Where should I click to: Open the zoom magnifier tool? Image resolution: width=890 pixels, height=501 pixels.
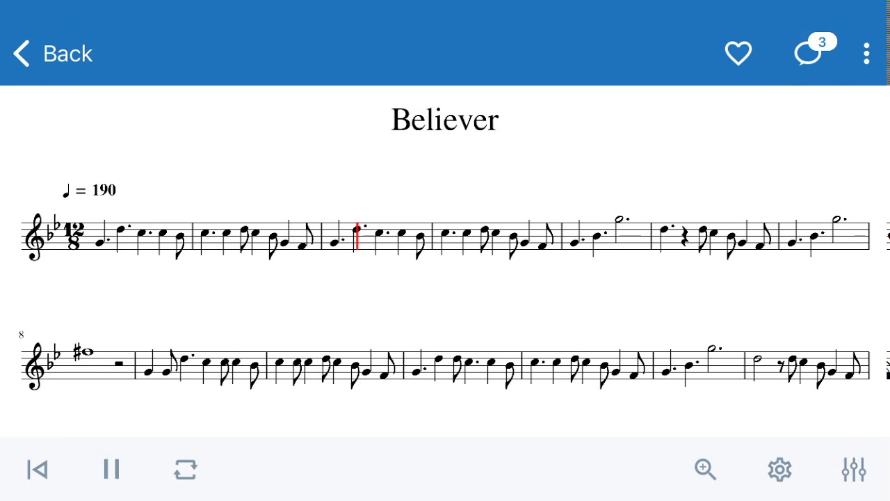pos(705,470)
